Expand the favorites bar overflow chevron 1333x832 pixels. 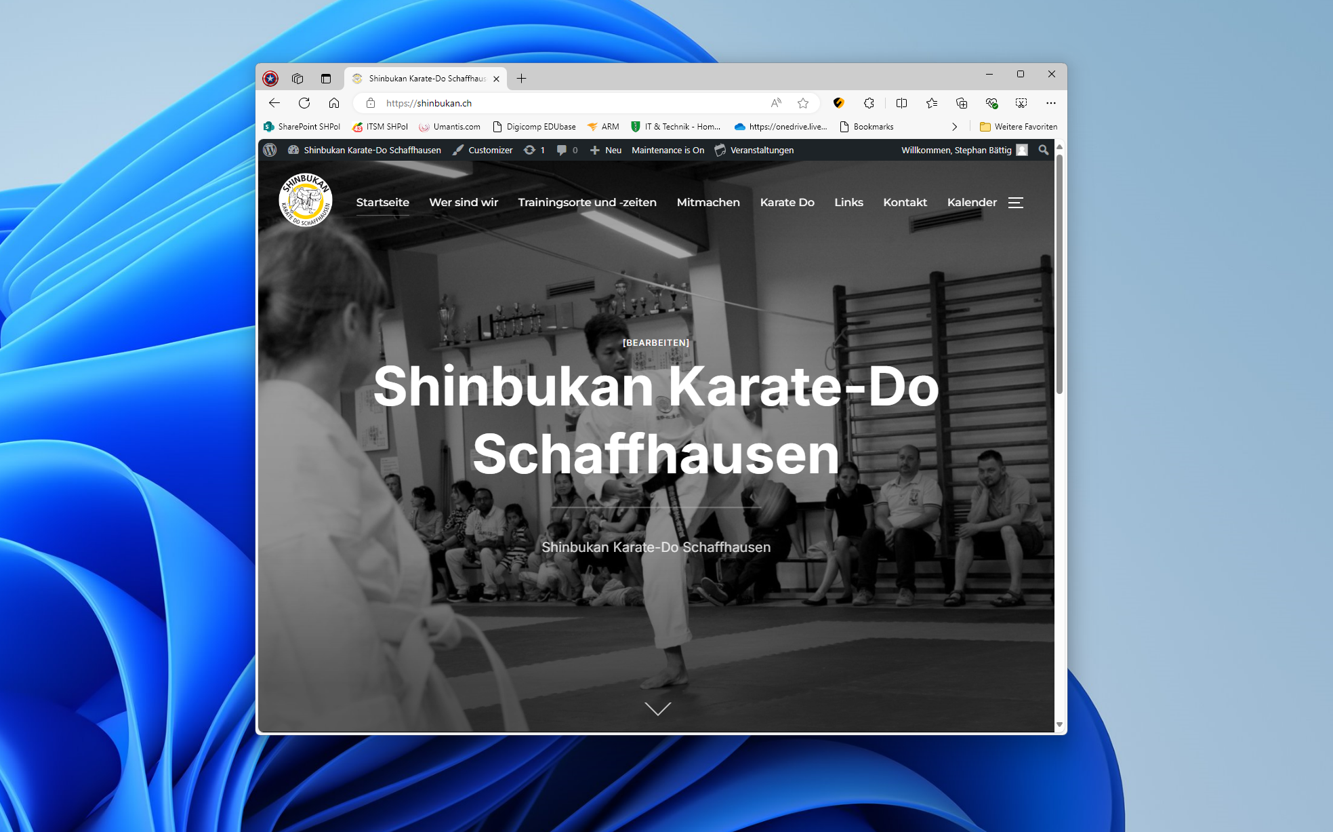955,127
